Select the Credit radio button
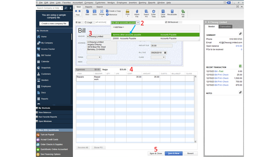 (x=86, y=22)
